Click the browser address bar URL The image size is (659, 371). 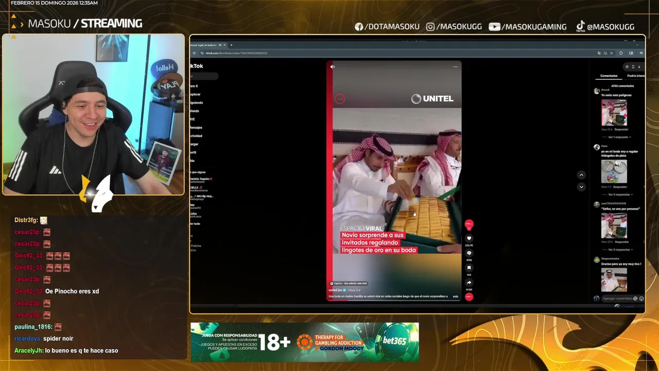click(x=236, y=53)
